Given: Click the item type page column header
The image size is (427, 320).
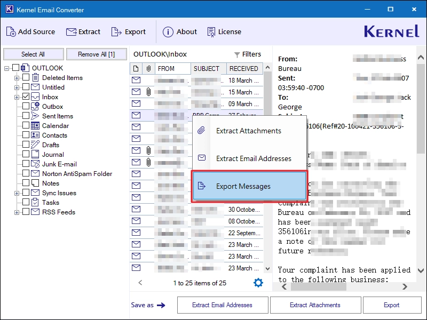Looking at the screenshot, I should pos(136,69).
